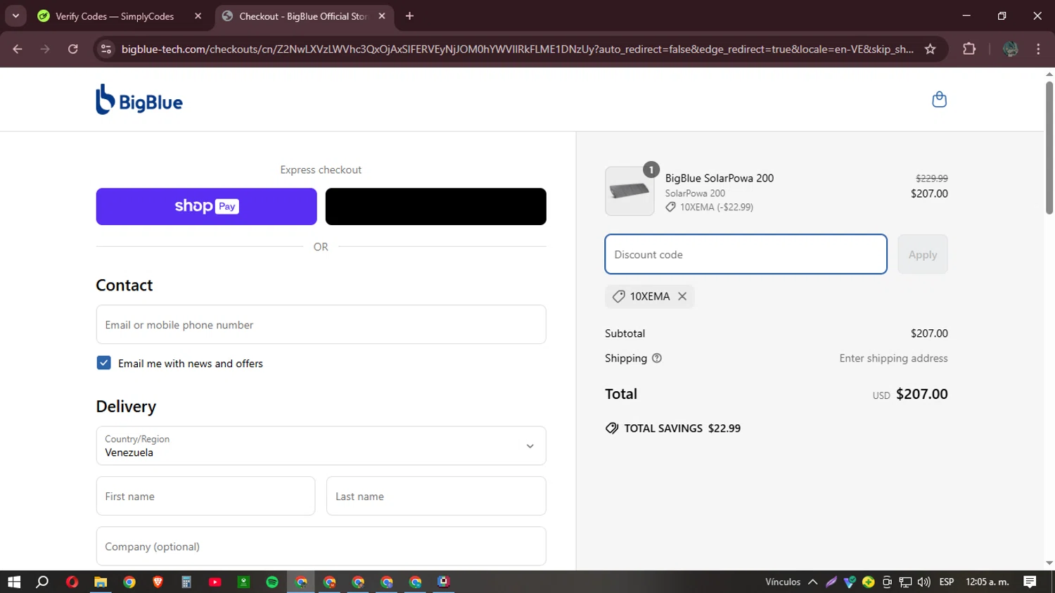Open the tab search dropdown arrow
Screen dimensions: 1055x593
click(15, 15)
